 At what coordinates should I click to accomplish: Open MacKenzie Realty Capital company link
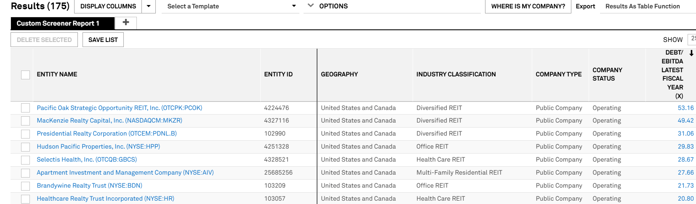pos(109,120)
